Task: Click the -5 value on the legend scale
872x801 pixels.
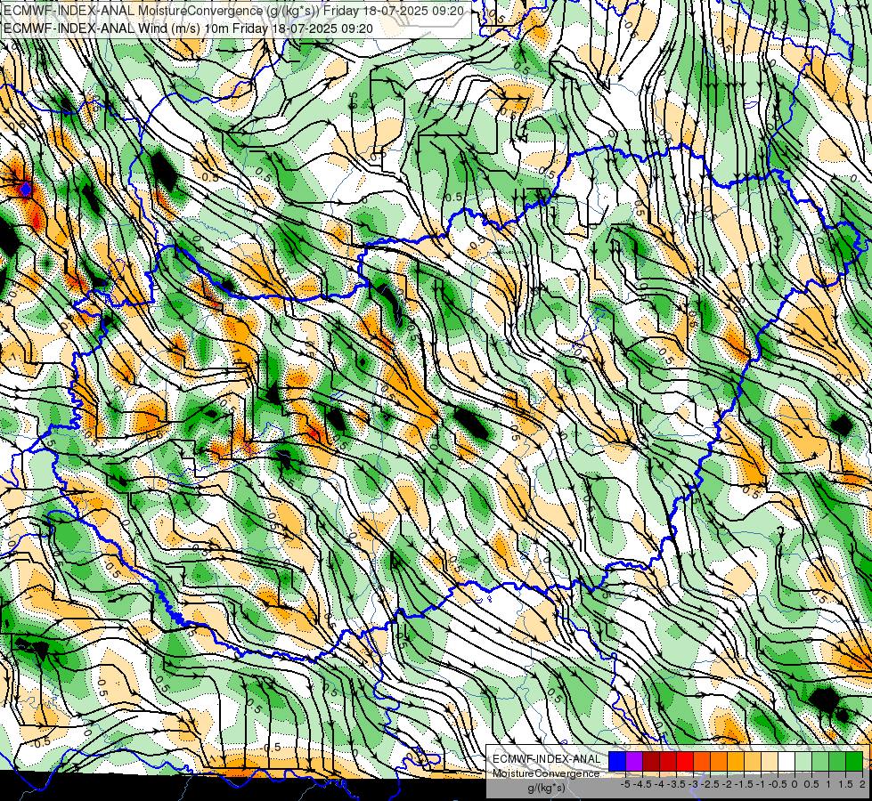Action: pyautogui.click(x=625, y=784)
